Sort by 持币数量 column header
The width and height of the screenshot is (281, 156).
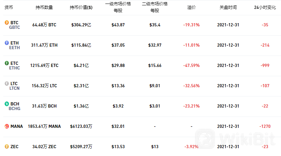click(x=44, y=7)
